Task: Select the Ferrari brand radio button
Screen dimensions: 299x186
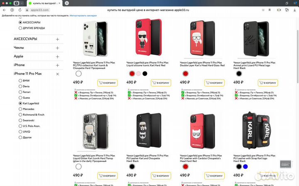Action: [20, 92]
